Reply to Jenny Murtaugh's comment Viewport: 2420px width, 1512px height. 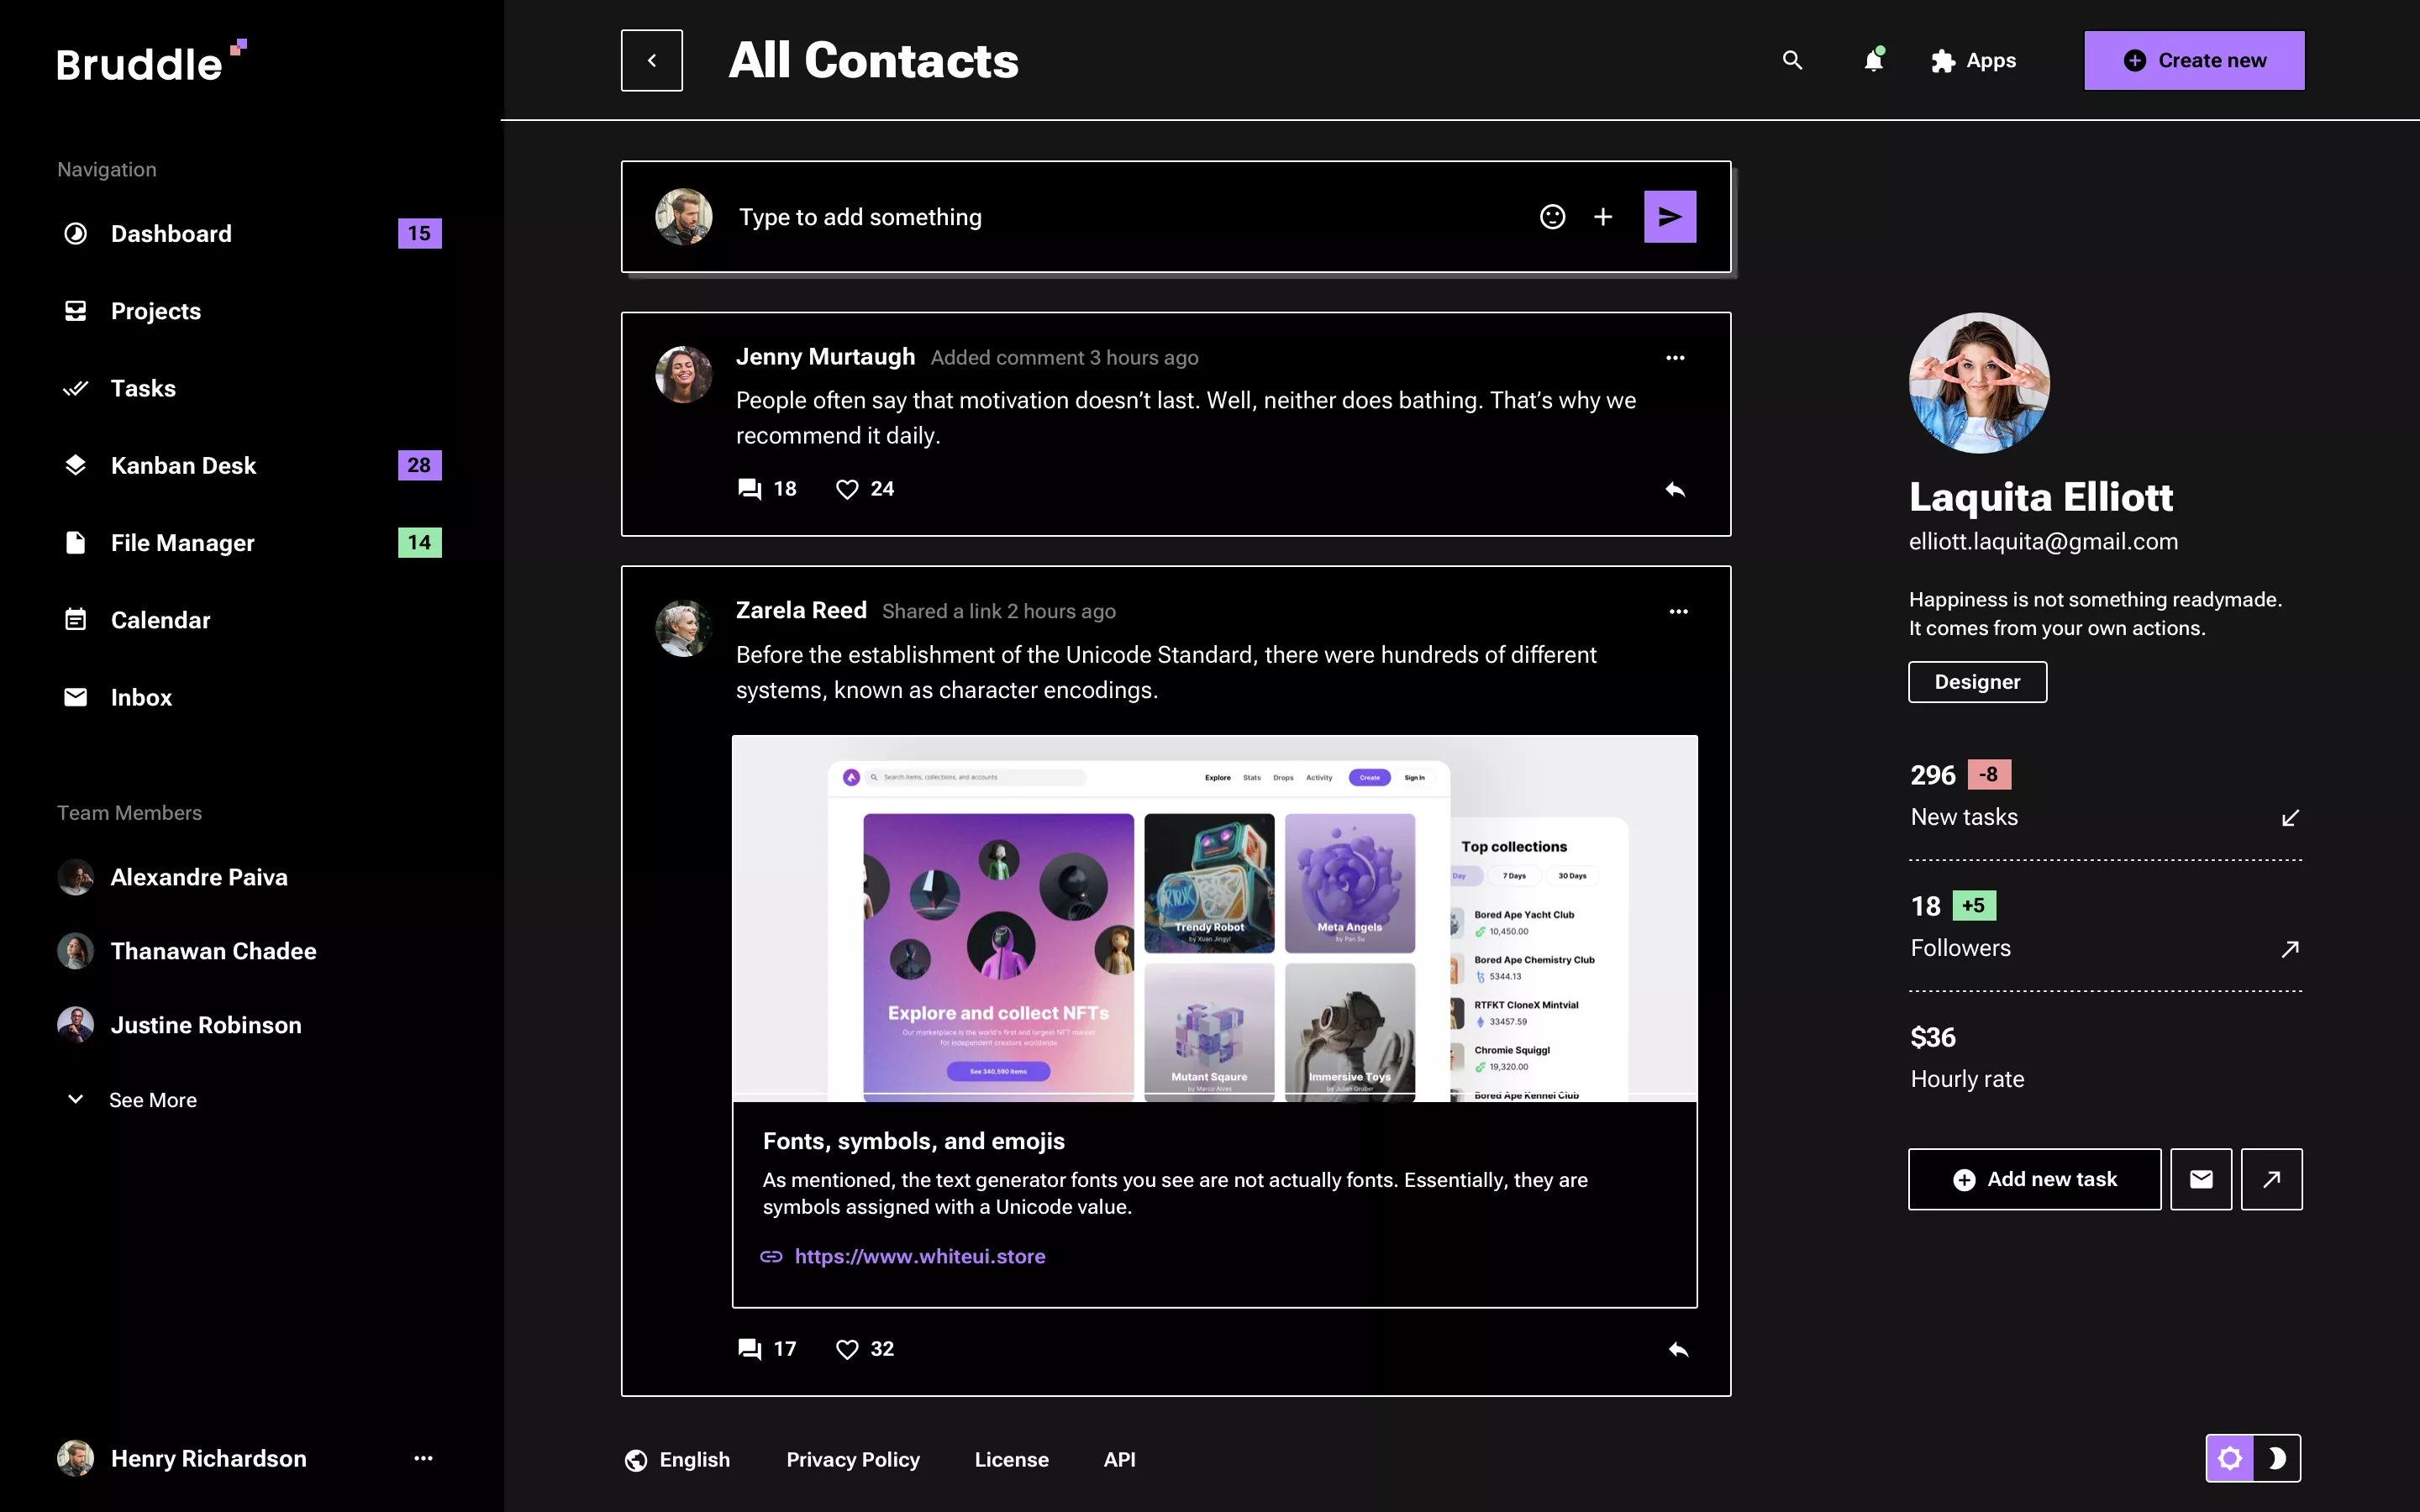tap(1675, 489)
